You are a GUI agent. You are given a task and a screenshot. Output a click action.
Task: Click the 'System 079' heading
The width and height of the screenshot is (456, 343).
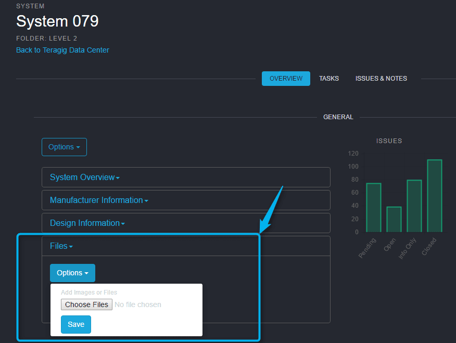tap(57, 21)
